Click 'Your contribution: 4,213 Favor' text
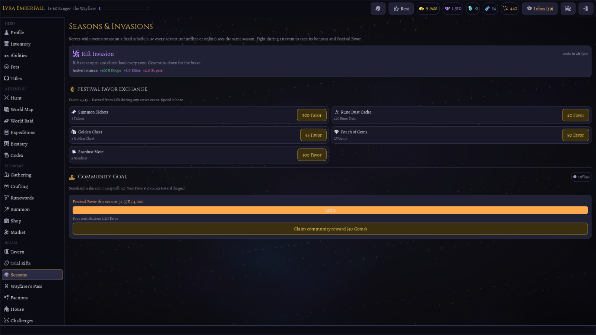The image size is (596, 335). pos(95,218)
